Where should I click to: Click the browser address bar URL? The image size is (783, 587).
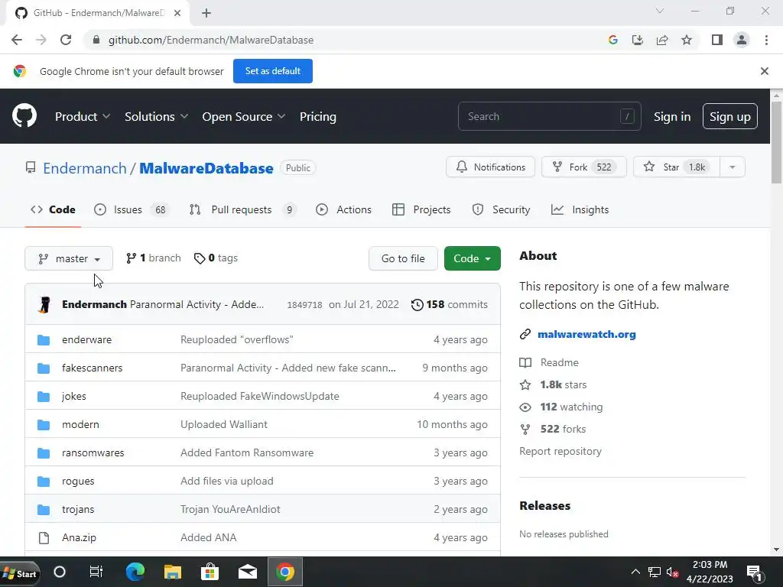[x=211, y=40]
